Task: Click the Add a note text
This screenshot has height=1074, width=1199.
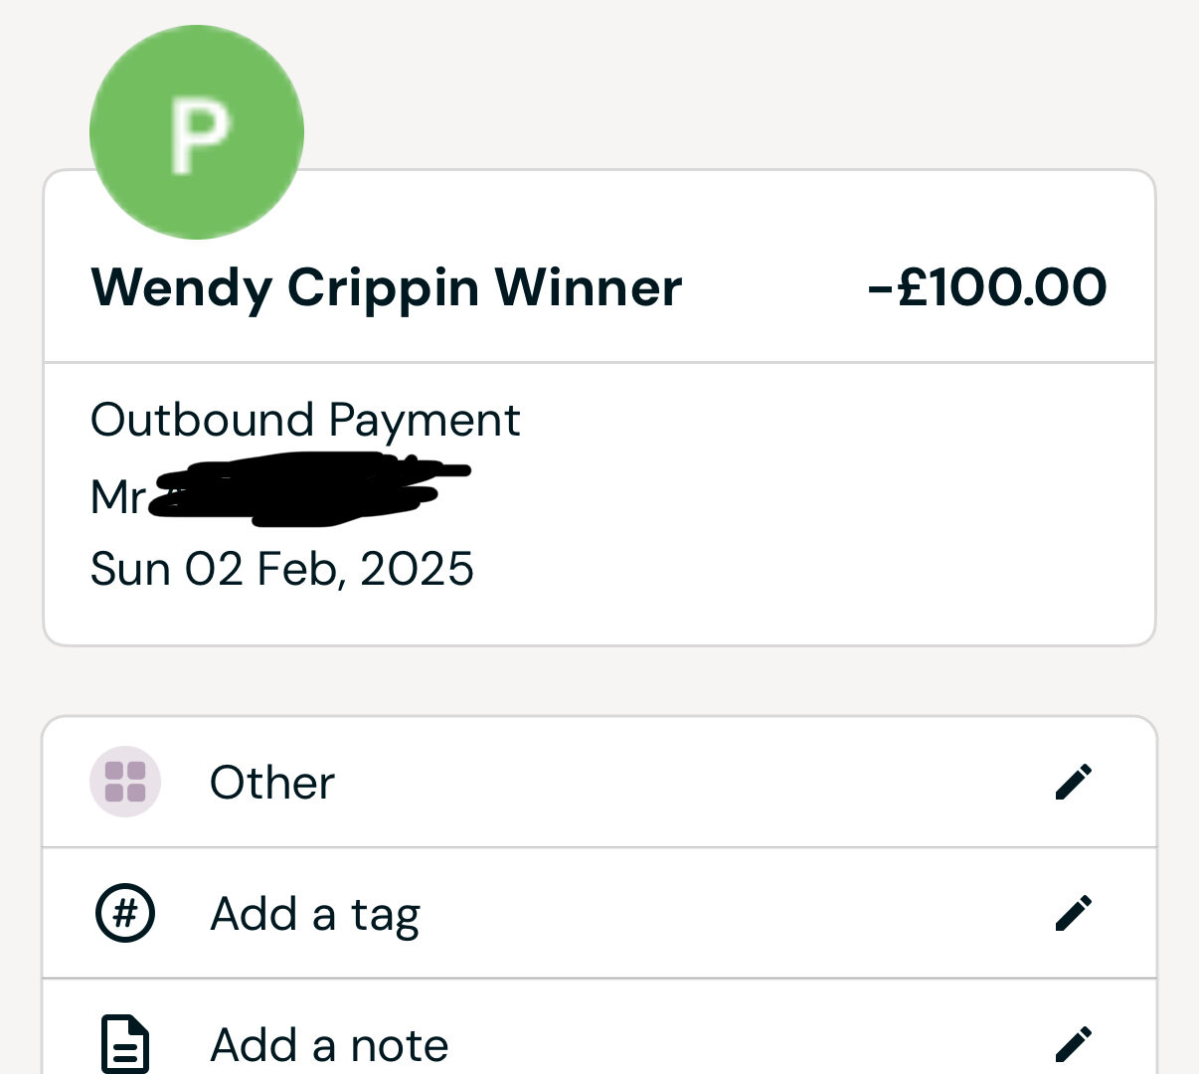Action: pyautogui.click(x=329, y=1045)
